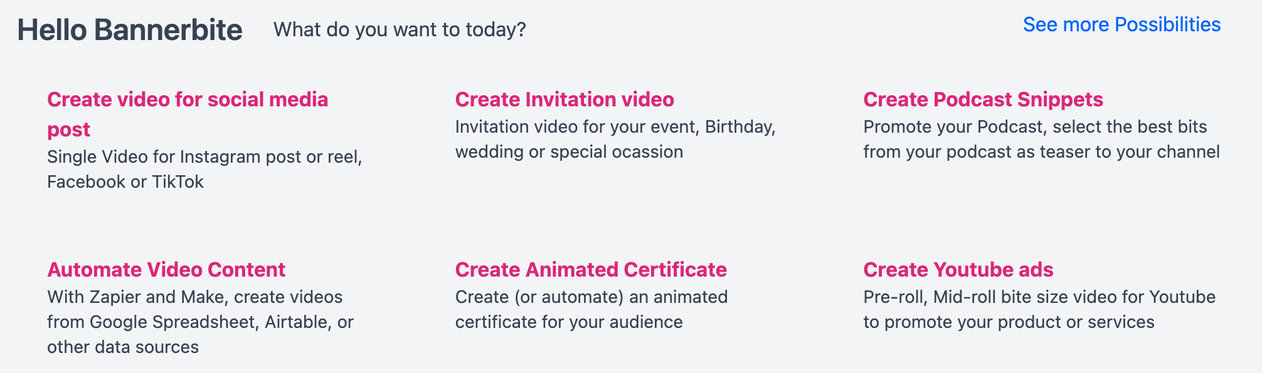The image size is (1262, 373).
Task: Click the word Facebook in the description
Action: point(86,181)
